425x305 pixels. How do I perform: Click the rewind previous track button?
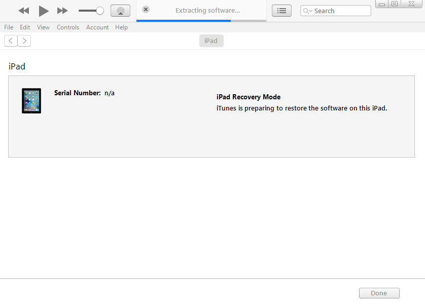[23, 11]
